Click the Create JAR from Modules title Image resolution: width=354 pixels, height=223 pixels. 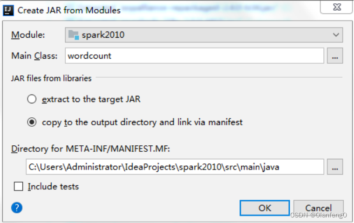tap(69, 10)
